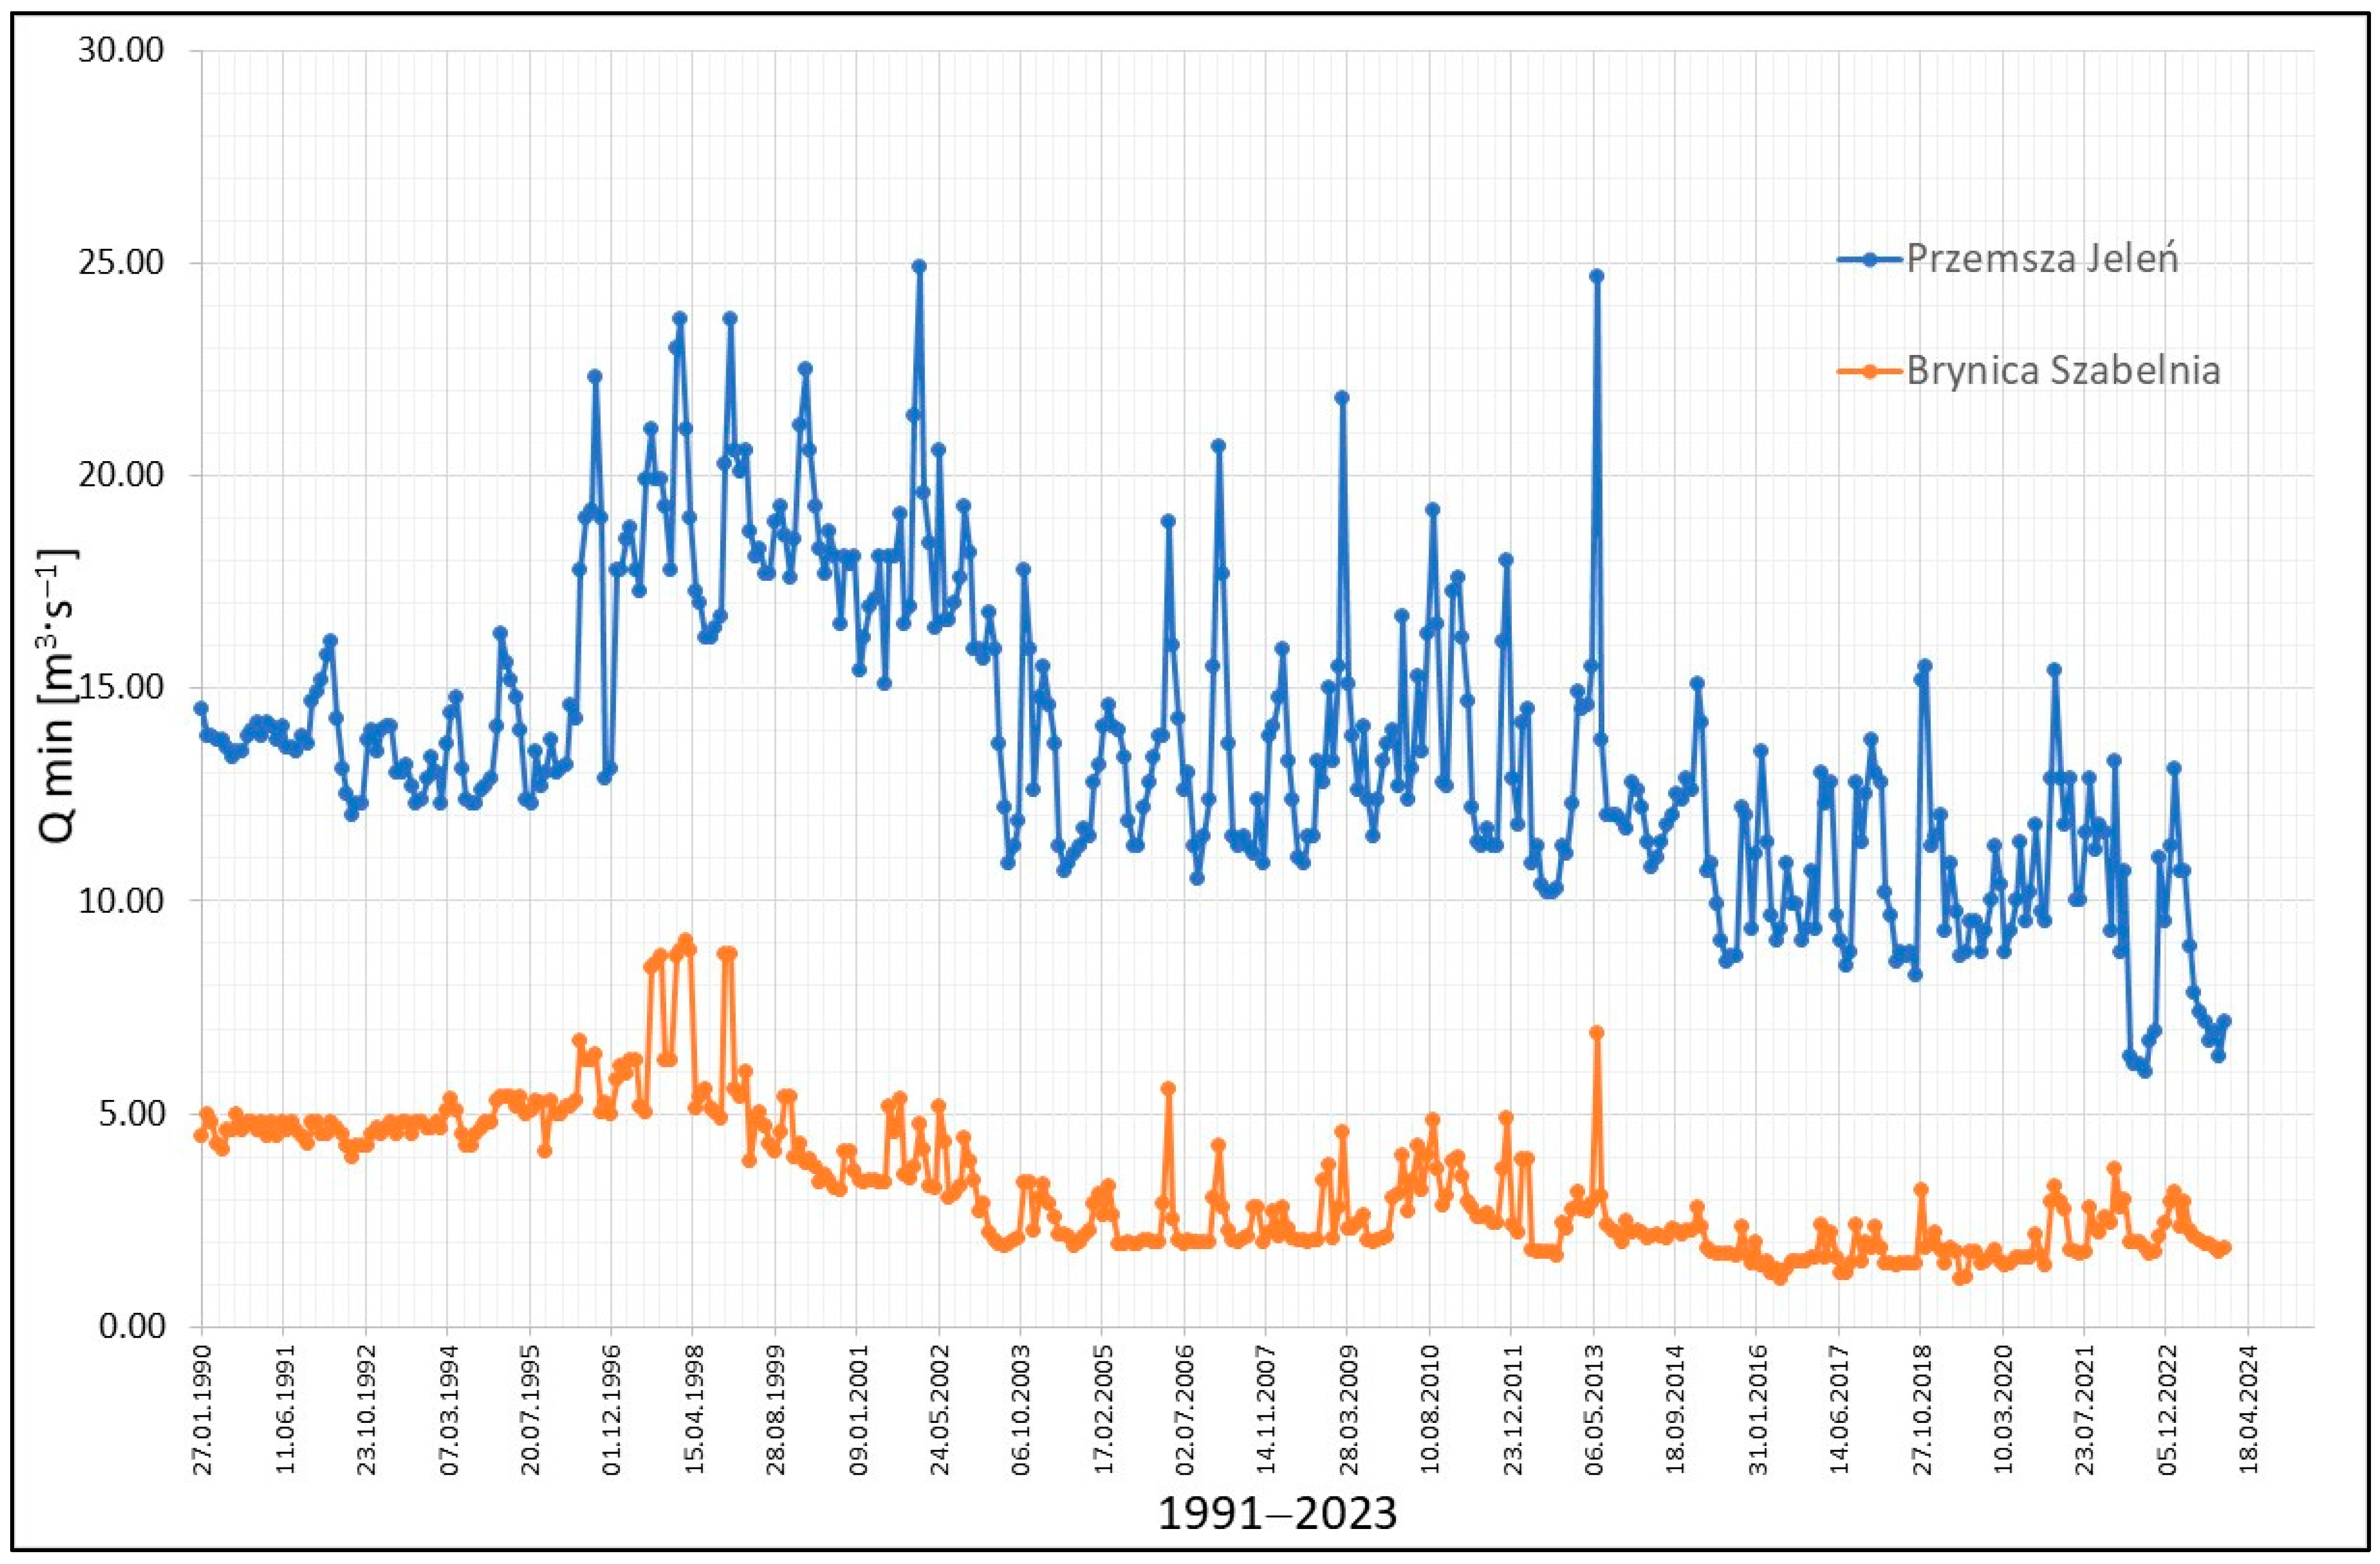Click the 18.04.2024 date label
The image size is (2380, 1564).
click(x=2248, y=1409)
